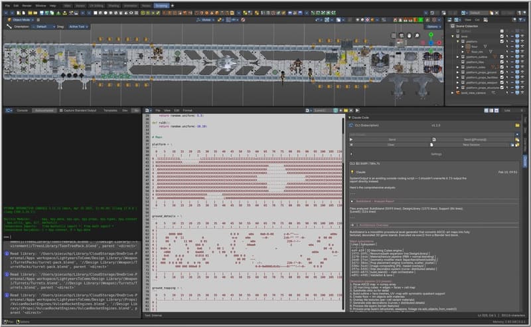The image size is (531, 327).
Task: Open the Orientation Default dropdown
Action: tap(44, 27)
